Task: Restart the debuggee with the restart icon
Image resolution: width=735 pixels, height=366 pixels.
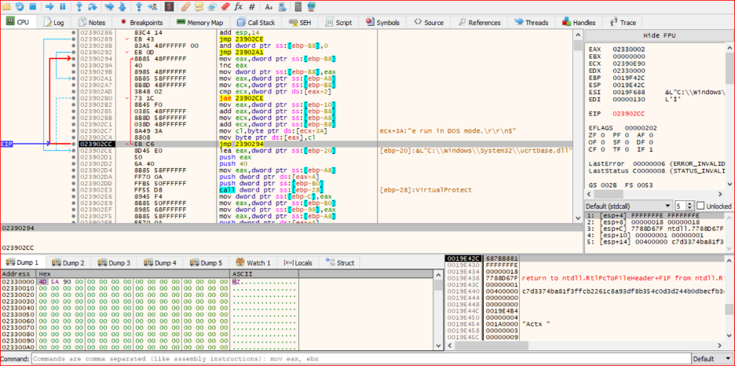Action: tap(20, 6)
